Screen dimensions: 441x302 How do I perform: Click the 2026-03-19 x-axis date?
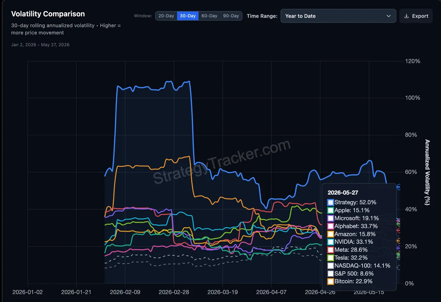click(x=223, y=292)
